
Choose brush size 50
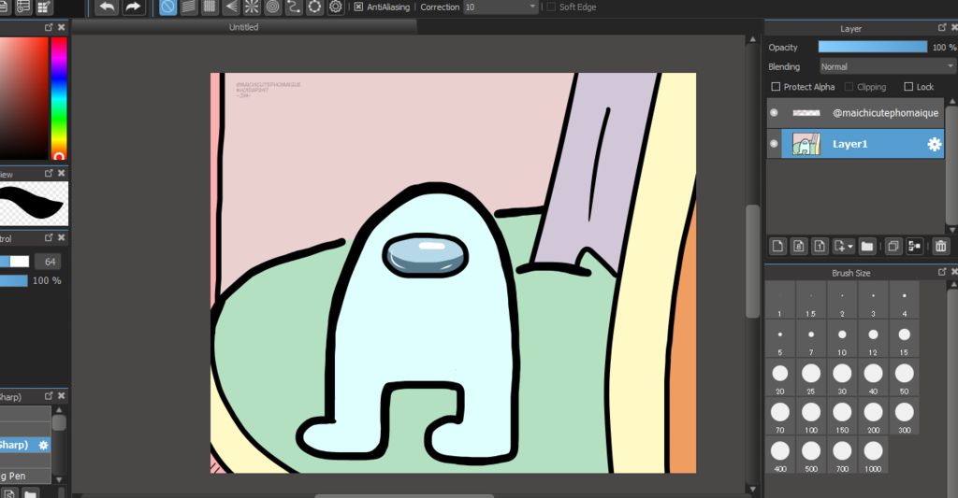905,378
